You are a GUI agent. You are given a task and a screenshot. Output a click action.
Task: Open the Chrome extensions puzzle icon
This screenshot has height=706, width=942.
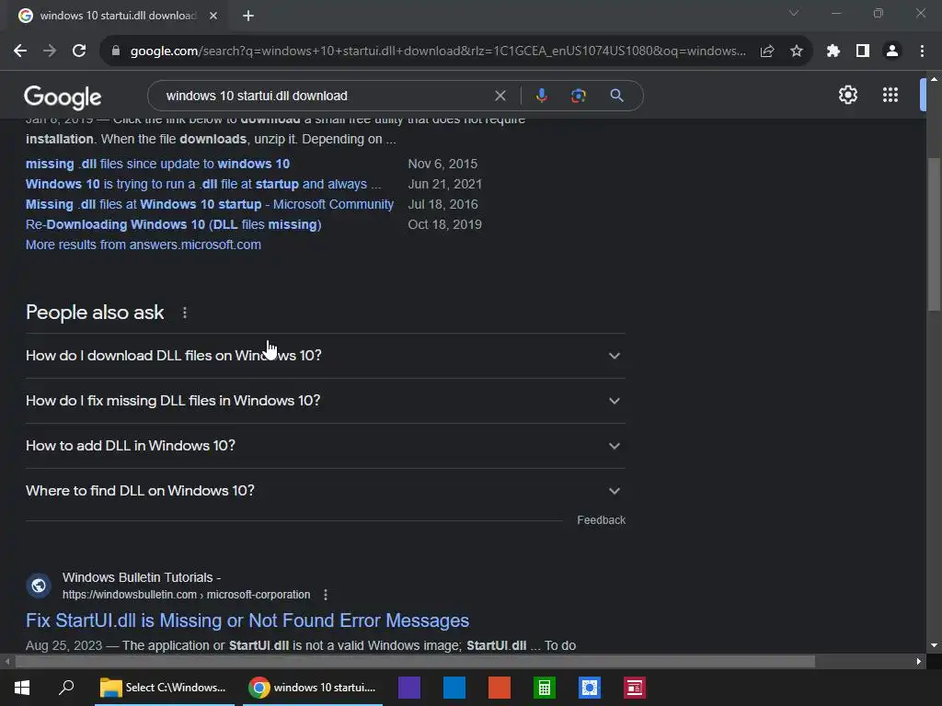[833, 51]
